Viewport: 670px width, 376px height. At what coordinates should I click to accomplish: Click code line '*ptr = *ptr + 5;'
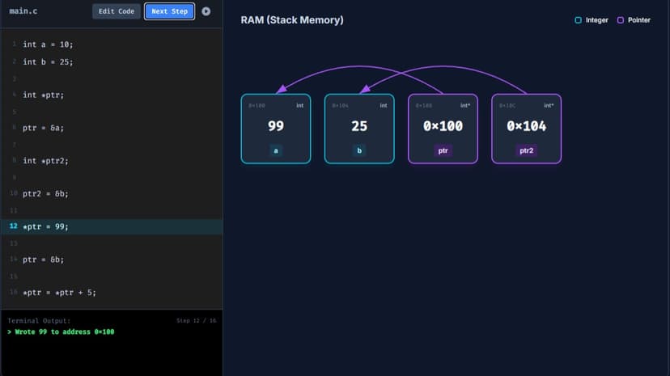(59, 293)
